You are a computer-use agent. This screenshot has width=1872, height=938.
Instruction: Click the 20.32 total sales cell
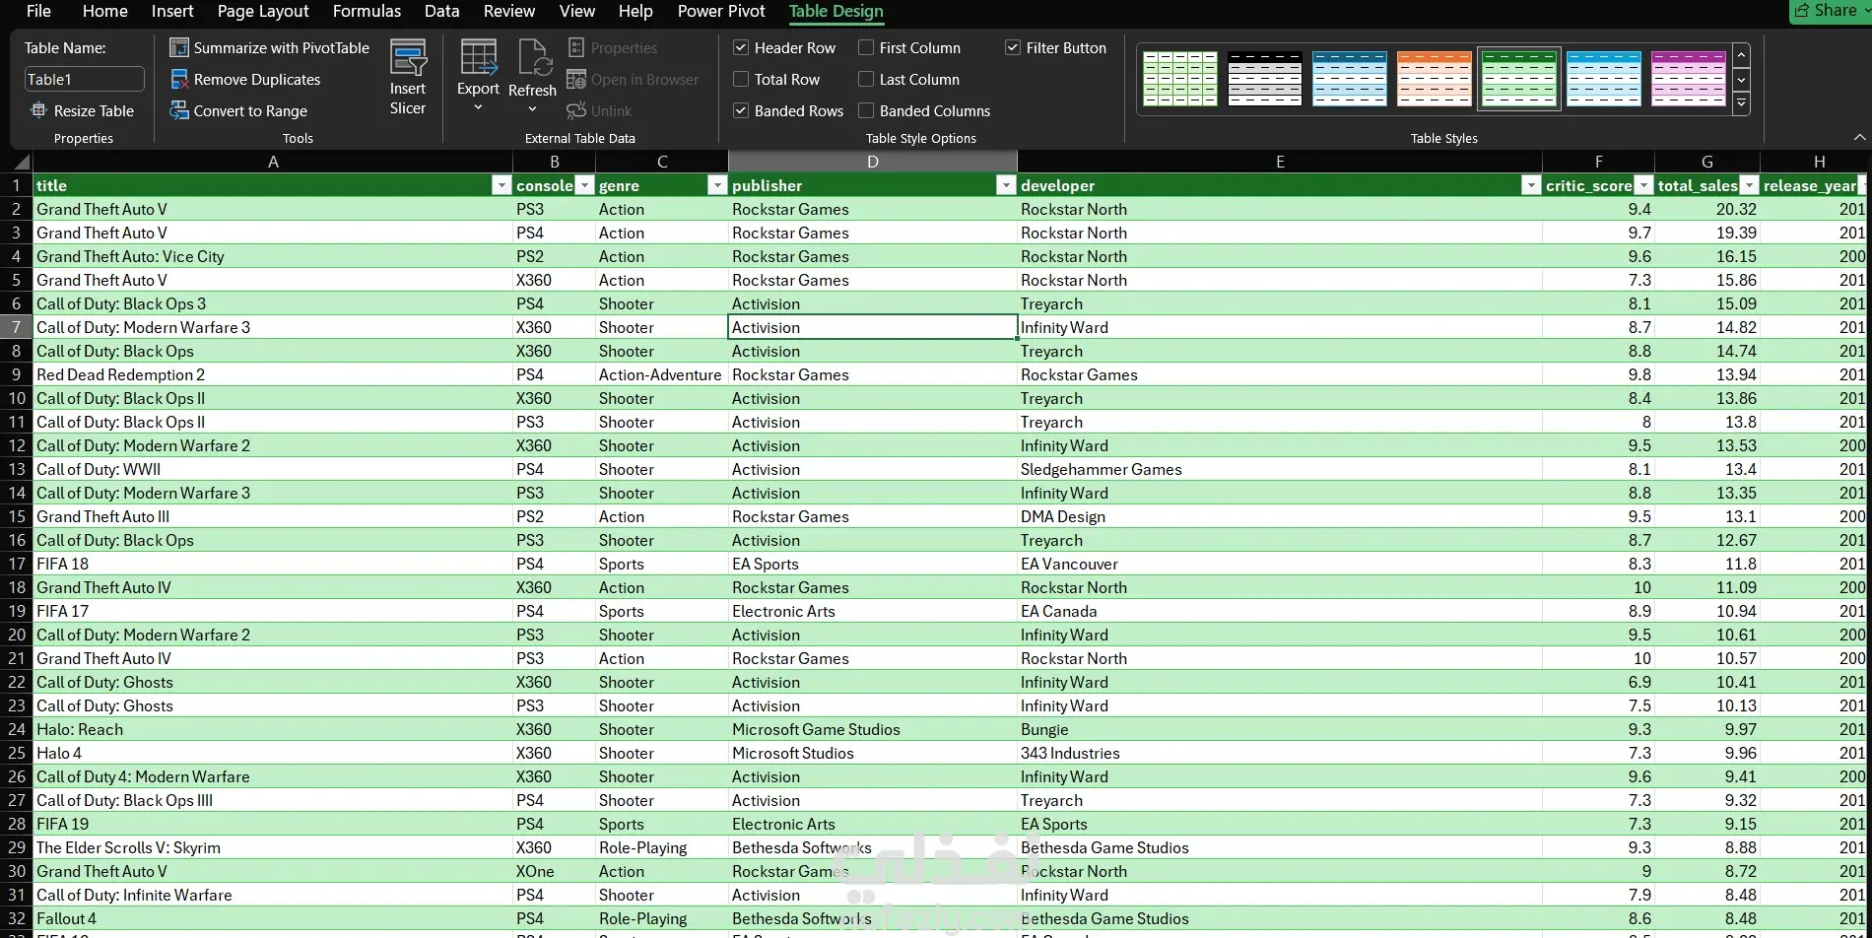pyautogui.click(x=1707, y=209)
